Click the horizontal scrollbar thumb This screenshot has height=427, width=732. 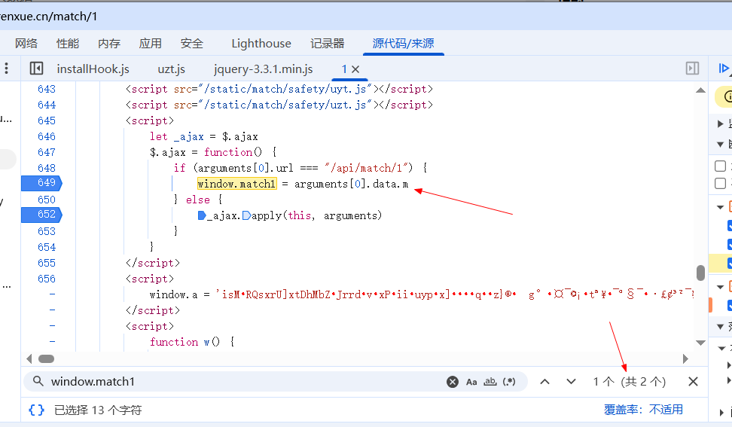46,358
